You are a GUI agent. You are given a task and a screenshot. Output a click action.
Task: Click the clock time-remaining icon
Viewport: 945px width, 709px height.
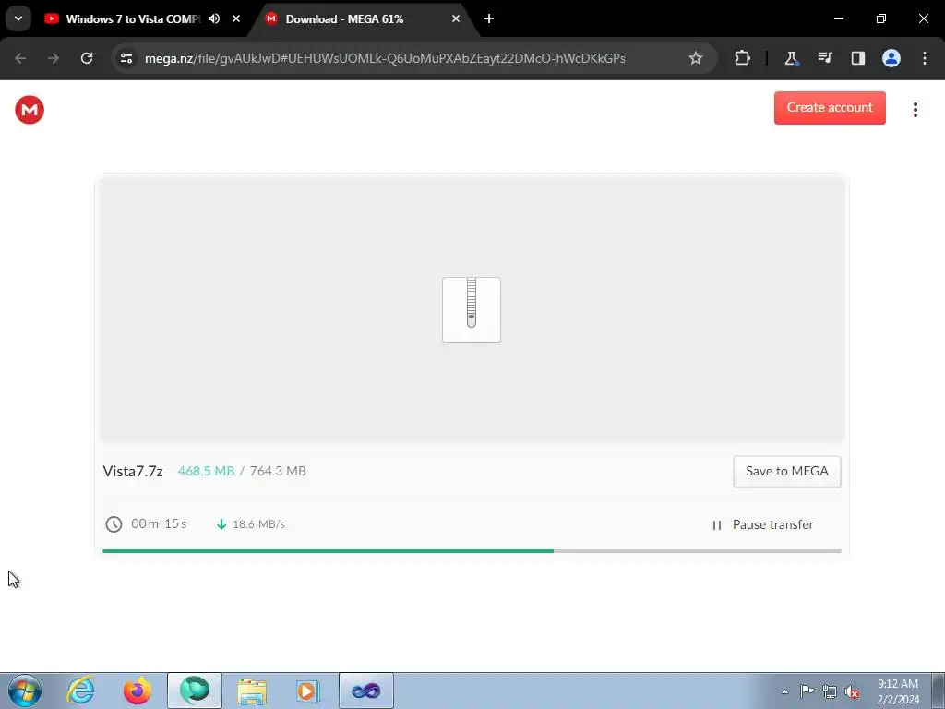coord(114,524)
